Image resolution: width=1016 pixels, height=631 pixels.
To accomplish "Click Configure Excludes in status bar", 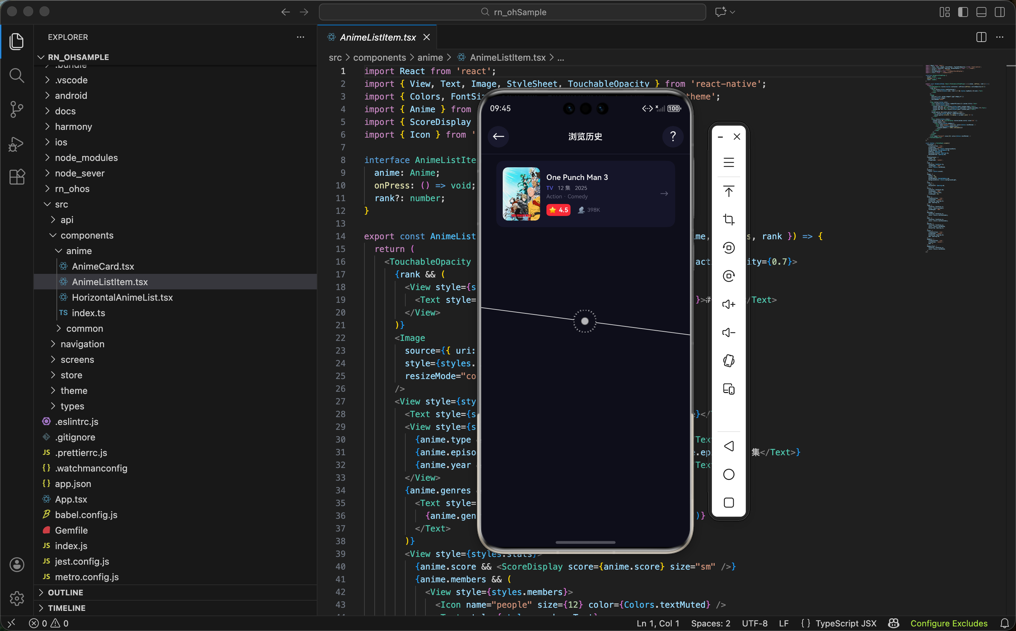I will [949, 623].
